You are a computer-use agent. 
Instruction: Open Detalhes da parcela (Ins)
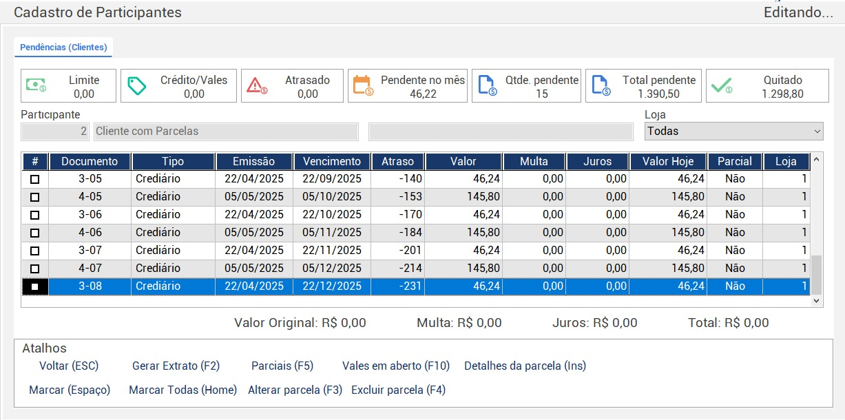[525, 366]
